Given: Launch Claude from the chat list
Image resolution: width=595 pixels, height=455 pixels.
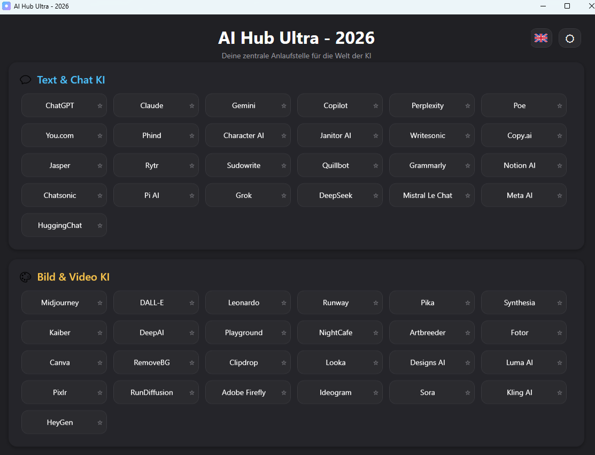Looking at the screenshot, I should (x=156, y=105).
